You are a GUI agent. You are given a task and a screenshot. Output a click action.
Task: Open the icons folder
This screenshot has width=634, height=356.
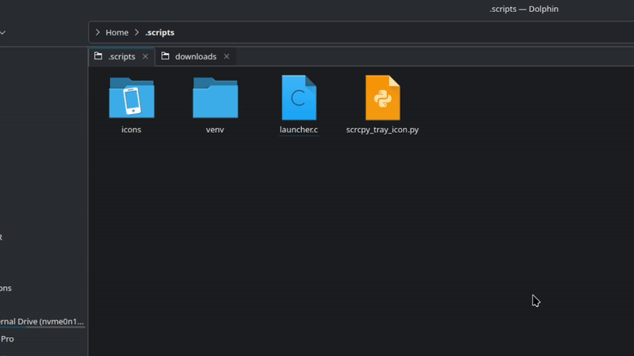[x=132, y=97]
